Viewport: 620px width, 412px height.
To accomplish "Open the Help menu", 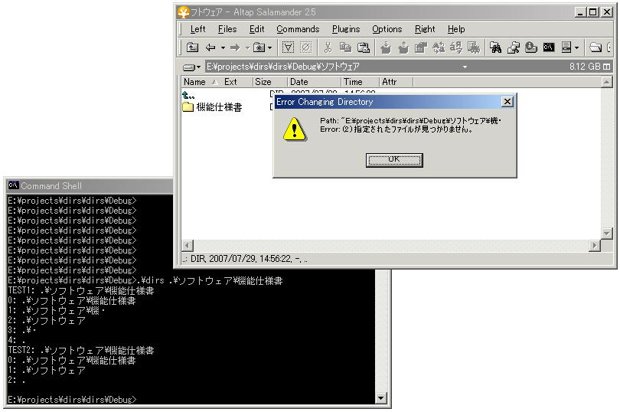I will click(456, 29).
